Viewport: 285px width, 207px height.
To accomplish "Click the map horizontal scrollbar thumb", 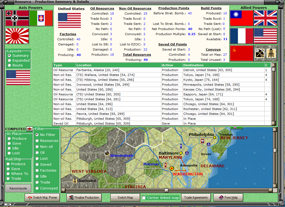I will (166, 190).
